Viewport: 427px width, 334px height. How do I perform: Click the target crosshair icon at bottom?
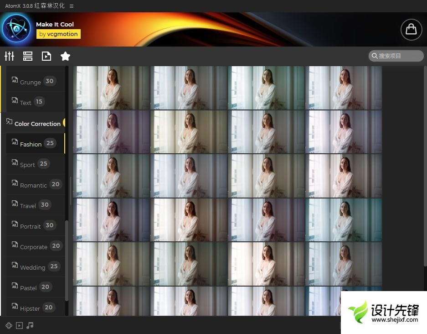[x=9, y=325]
